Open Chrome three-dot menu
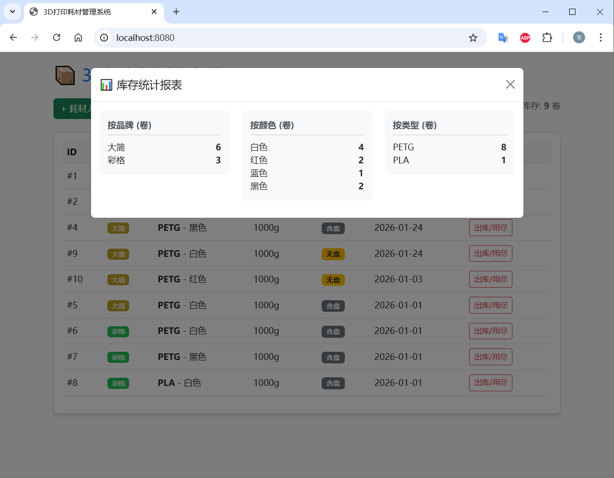The height and width of the screenshot is (478, 614). coord(600,38)
